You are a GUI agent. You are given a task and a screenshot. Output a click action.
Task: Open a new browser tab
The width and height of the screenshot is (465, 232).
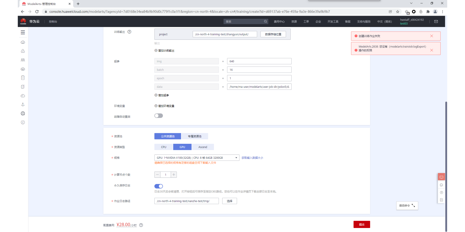pyautogui.click(x=78, y=4)
